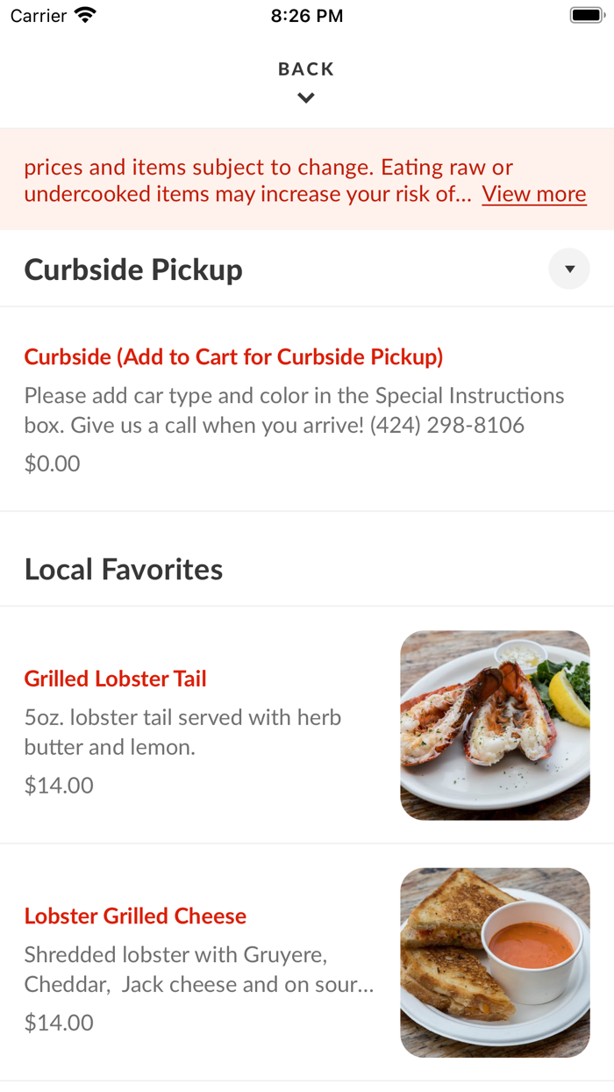This screenshot has width=614, height=1092.
Task: Click the Grilled Lobster Tail $14.00 price
Action: [x=59, y=785]
